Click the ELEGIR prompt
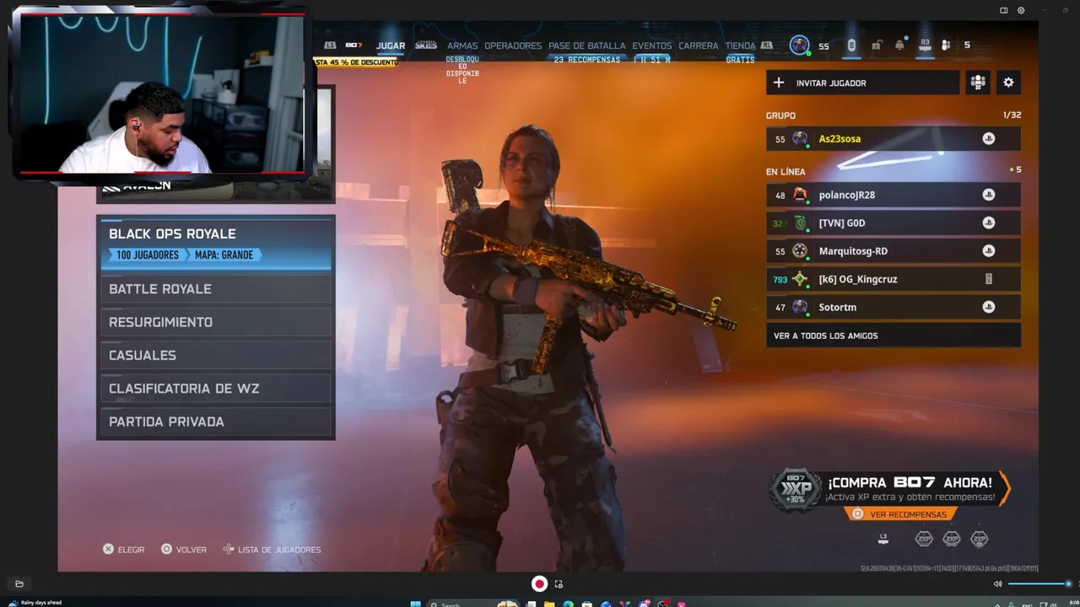 tap(123, 550)
